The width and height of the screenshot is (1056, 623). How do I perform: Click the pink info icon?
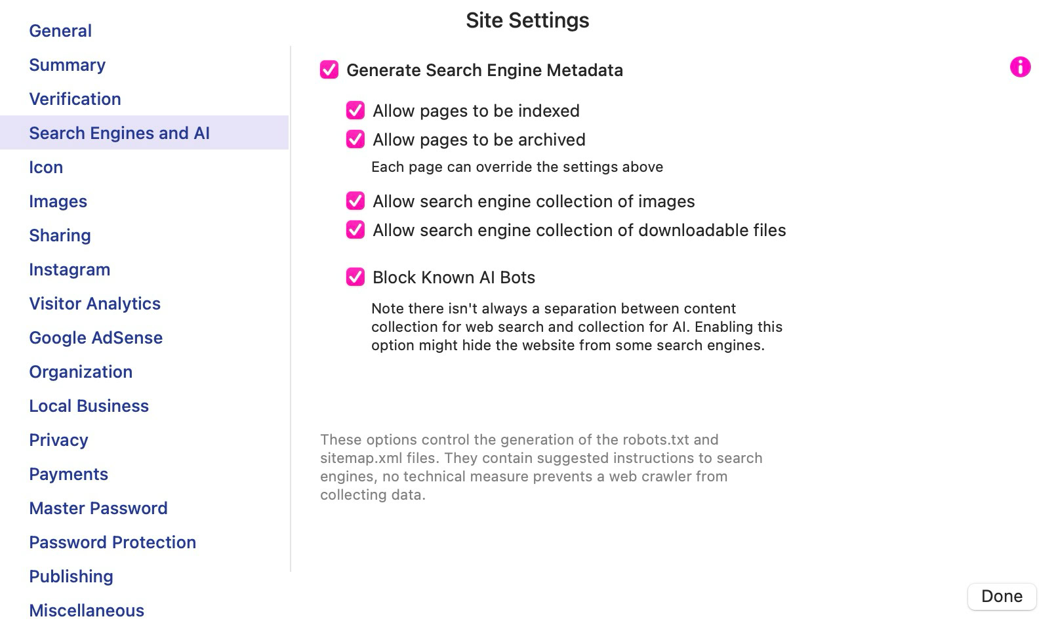pos(1020,67)
